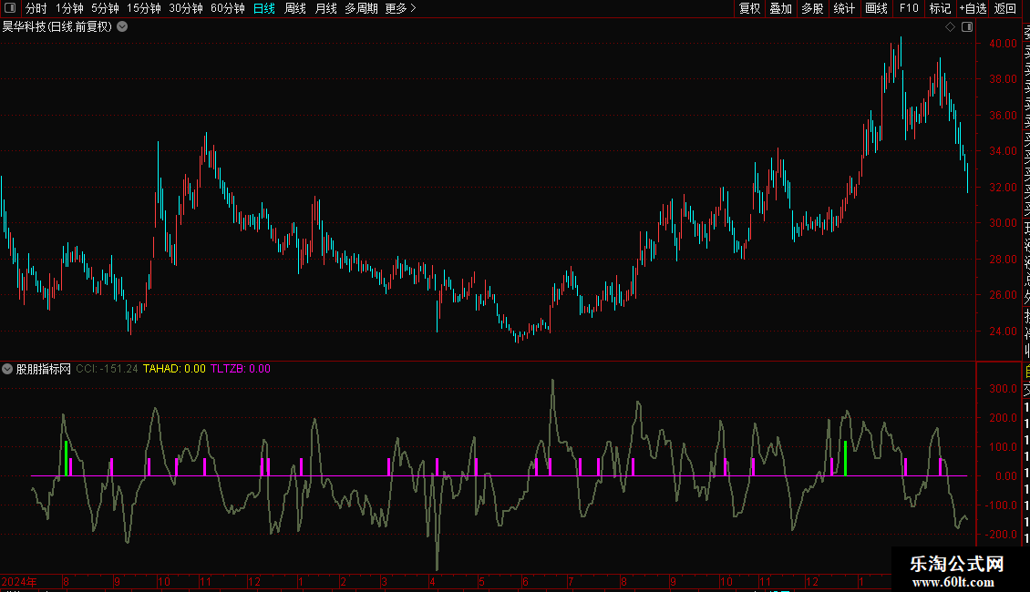Open the 股朋指标网 indicator dropdown arrow
Screen dimensions: 1030x592
(x=7, y=370)
